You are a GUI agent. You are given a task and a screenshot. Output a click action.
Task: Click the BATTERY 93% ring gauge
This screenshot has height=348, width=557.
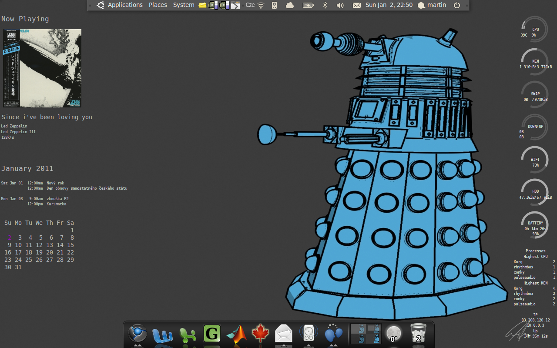coord(535,224)
